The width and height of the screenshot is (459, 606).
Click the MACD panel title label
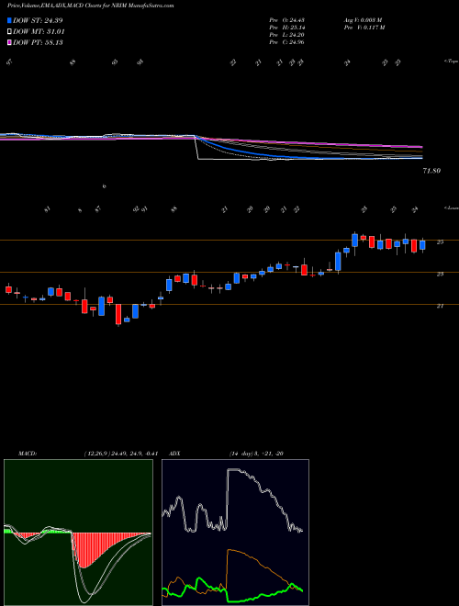[28, 454]
